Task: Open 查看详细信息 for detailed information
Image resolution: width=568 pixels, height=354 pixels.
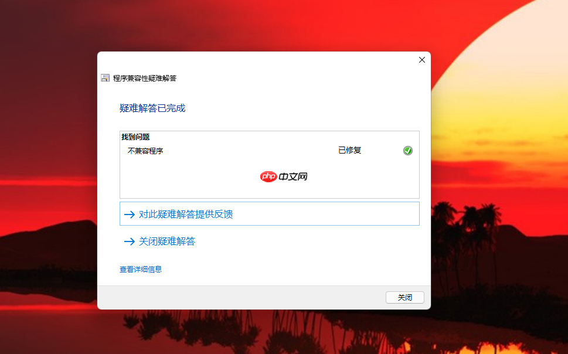Action: click(140, 269)
